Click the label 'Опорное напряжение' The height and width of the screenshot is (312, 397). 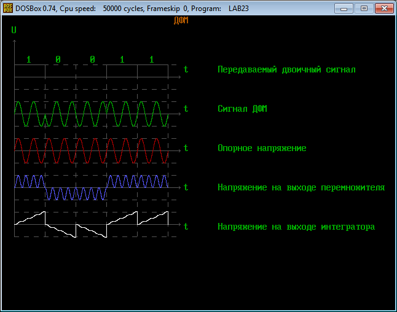pyautogui.click(x=262, y=148)
